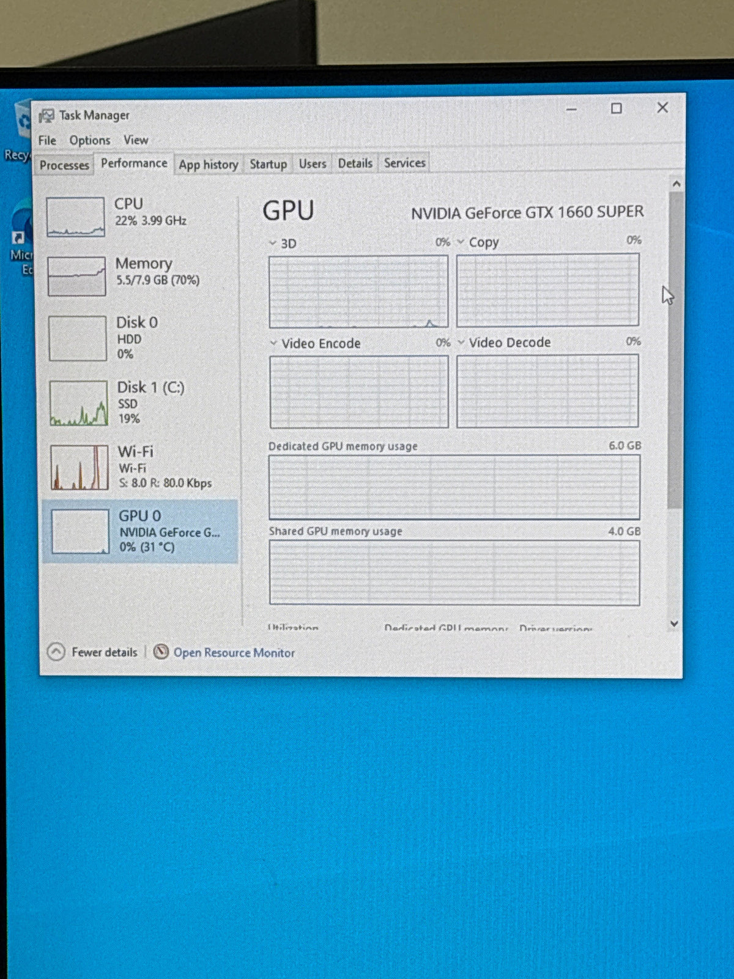
Task: Maximize the Task Manager window
Action: pos(617,108)
